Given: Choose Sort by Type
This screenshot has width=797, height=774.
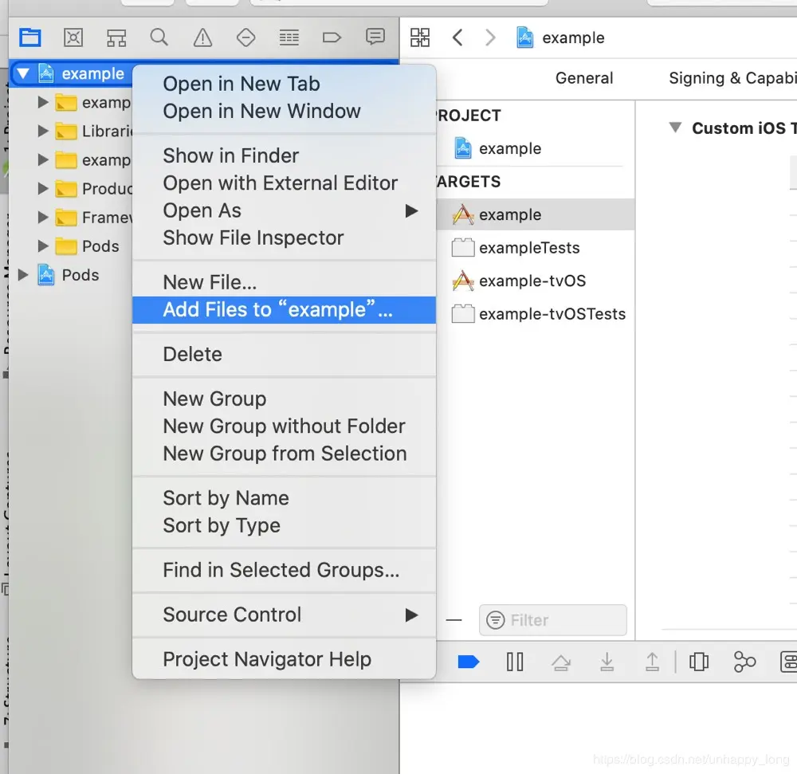Looking at the screenshot, I should click(285, 526).
